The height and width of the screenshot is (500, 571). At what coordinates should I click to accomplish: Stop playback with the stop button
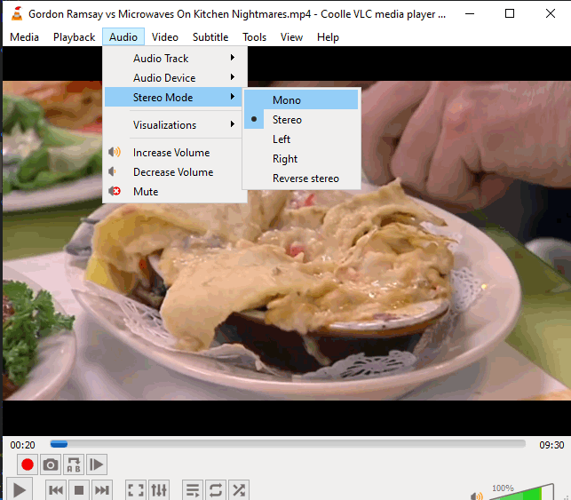(x=79, y=489)
